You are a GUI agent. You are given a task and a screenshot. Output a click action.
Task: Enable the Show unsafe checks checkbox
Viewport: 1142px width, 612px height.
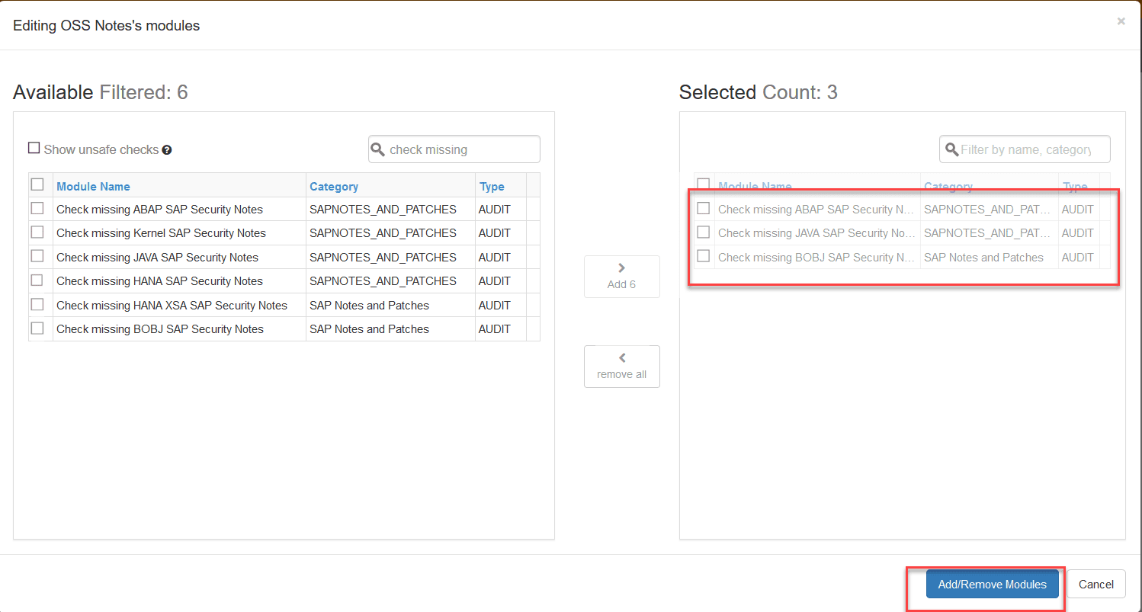[34, 149]
